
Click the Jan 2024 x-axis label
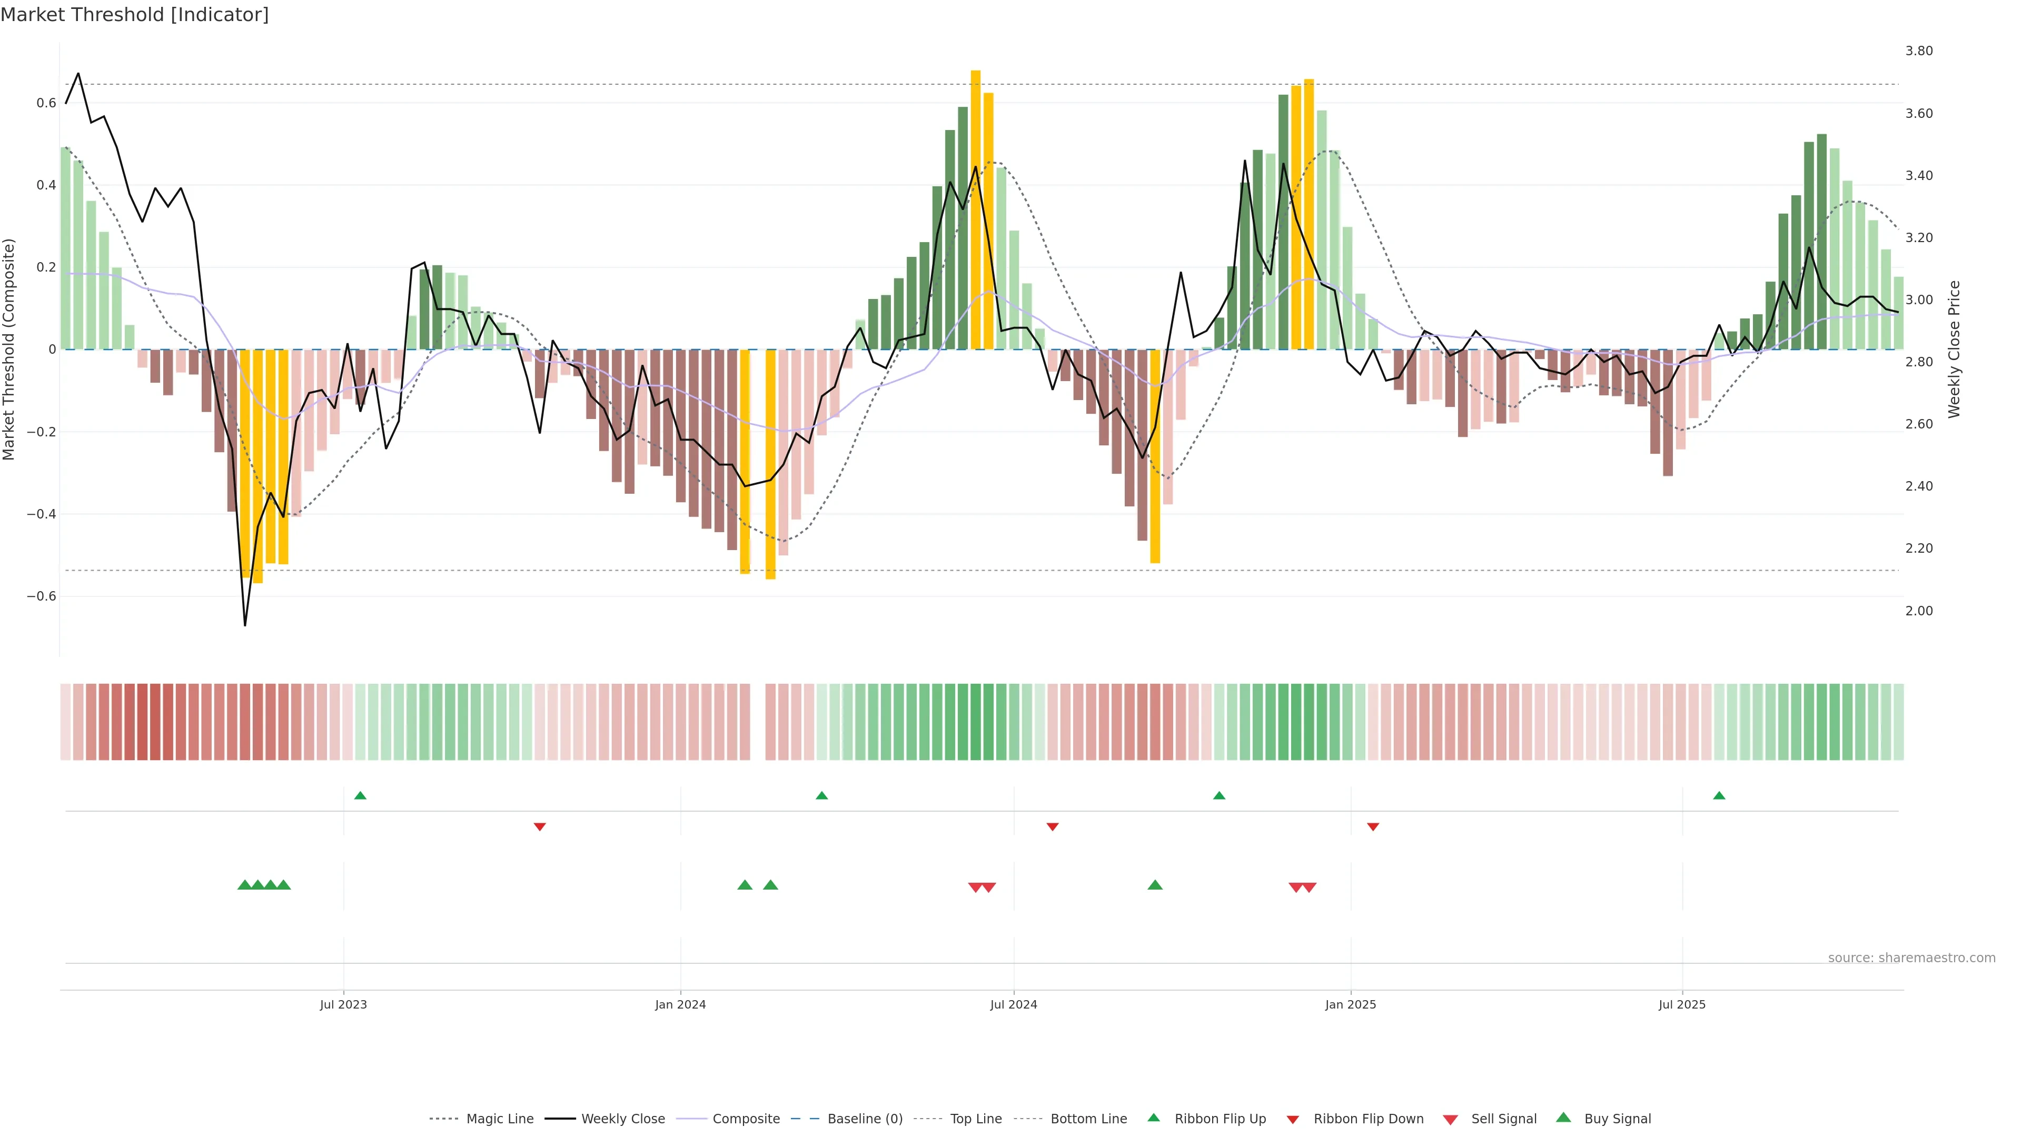[x=680, y=1004]
